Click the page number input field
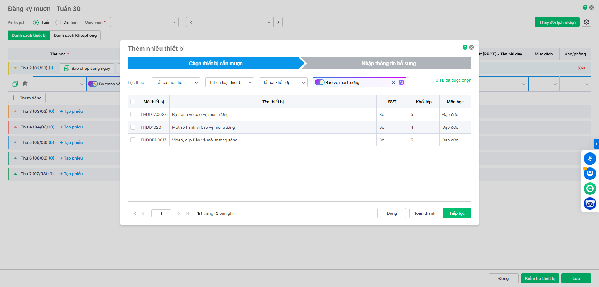The width and height of the screenshot is (599, 287). pyautogui.click(x=161, y=213)
